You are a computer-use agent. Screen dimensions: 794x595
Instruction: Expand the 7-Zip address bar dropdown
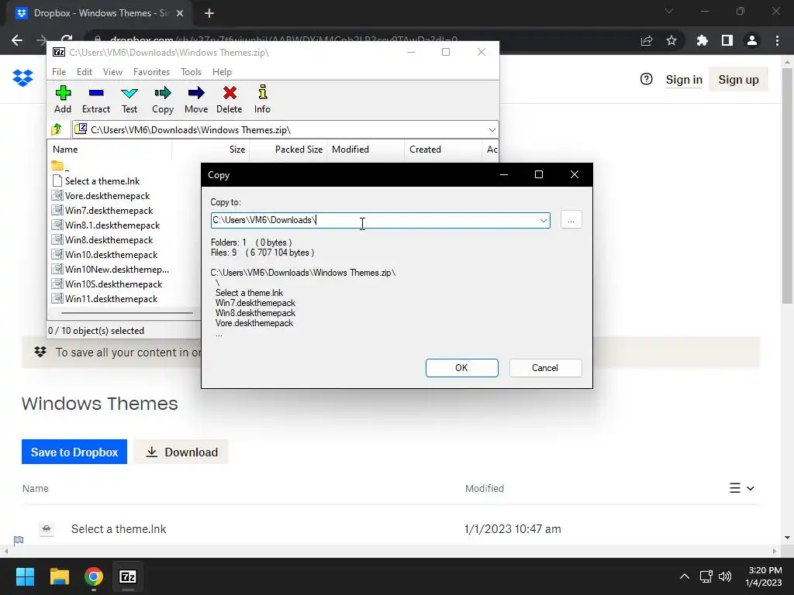(x=492, y=130)
